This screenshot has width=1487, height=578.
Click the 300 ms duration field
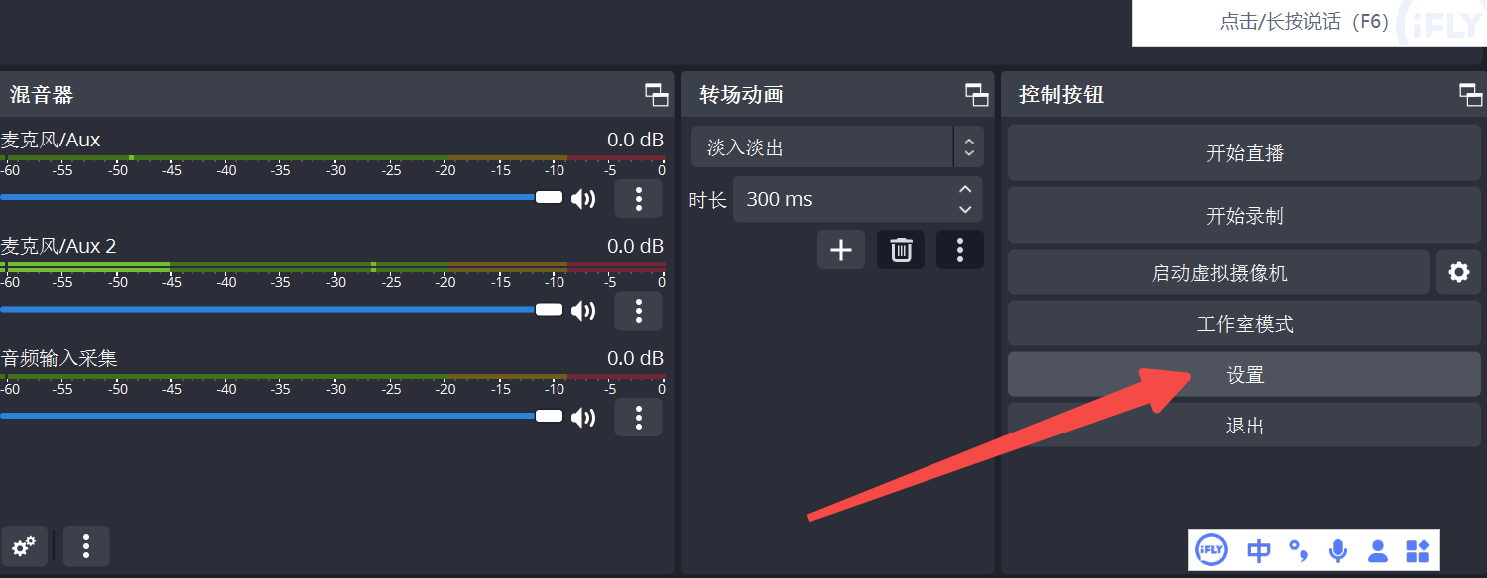click(x=858, y=199)
